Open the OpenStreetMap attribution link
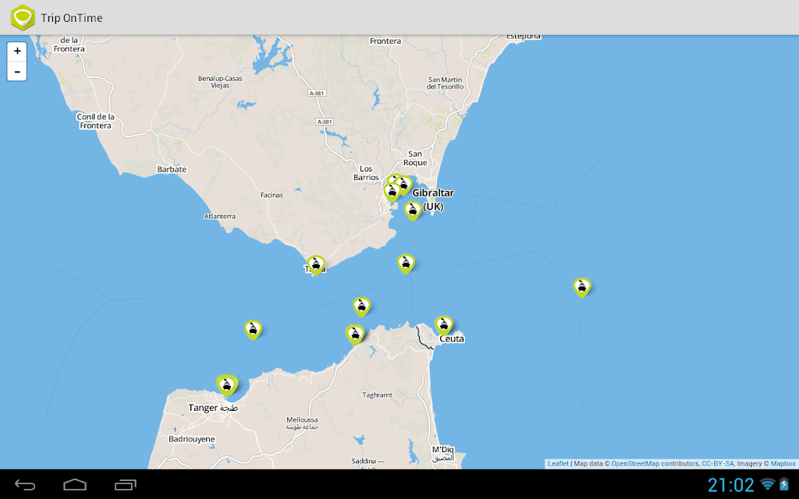The image size is (799, 499). tap(635, 463)
